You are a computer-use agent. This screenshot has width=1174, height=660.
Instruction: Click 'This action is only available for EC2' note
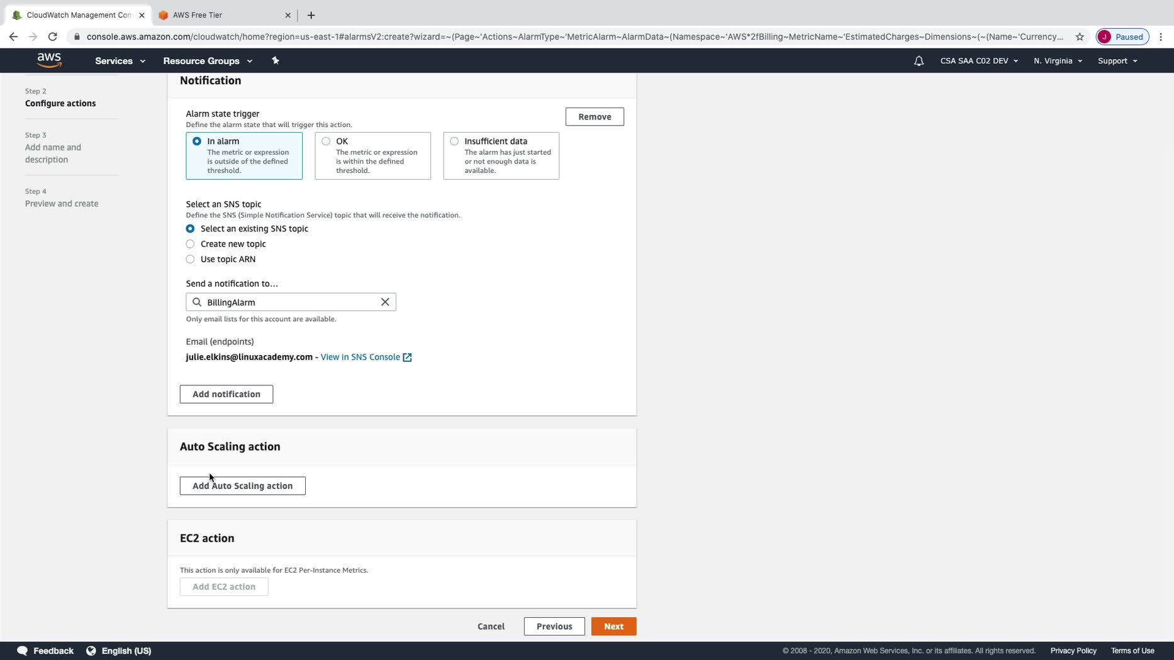pos(274,570)
